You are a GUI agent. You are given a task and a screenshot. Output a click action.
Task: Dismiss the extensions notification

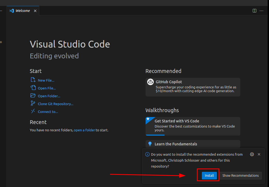coord(259,154)
